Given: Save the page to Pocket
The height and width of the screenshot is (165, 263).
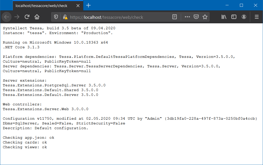Looking at the screenshot, I should tap(196, 17).
